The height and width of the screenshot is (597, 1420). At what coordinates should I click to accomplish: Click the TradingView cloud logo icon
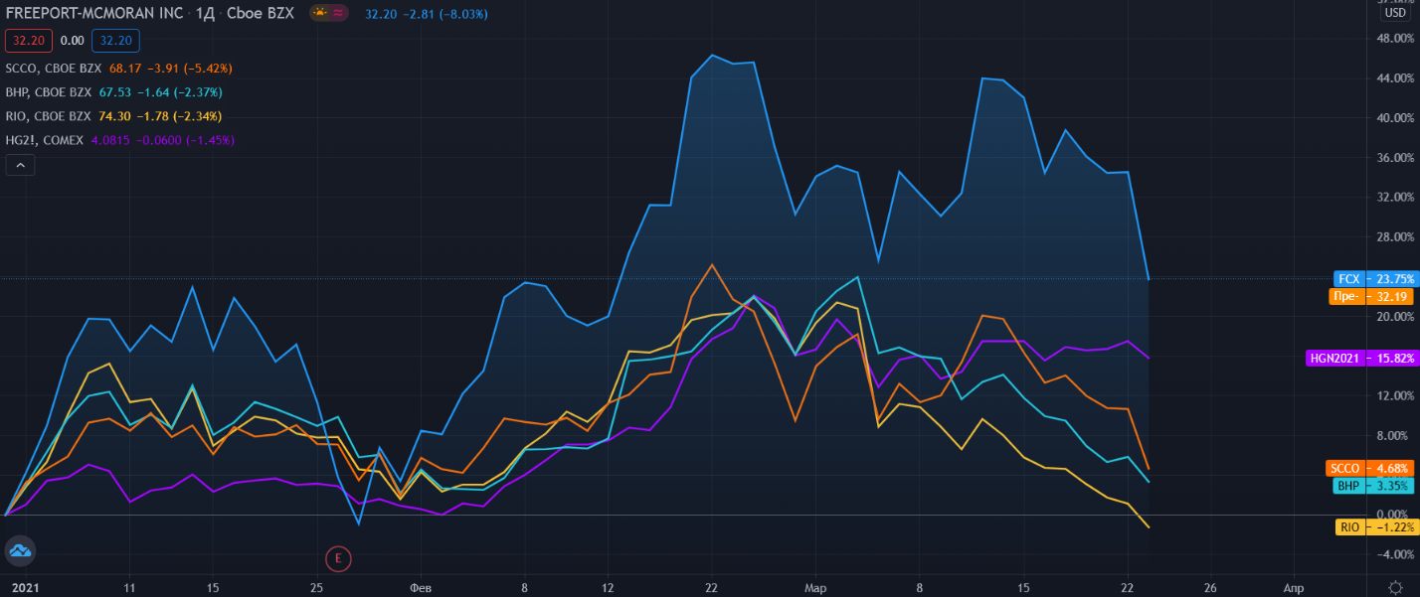pyautogui.click(x=20, y=550)
